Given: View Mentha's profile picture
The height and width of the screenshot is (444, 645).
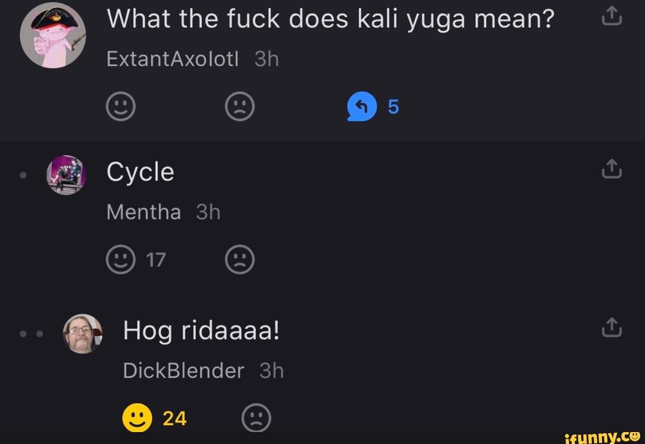Looking at the screenshot, I should [x=66, y=175].
